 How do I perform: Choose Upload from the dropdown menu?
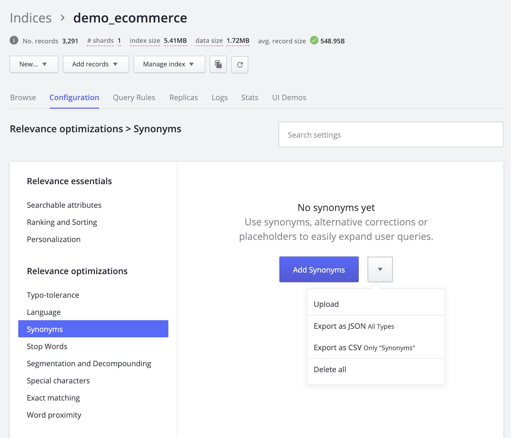(326, 304)
